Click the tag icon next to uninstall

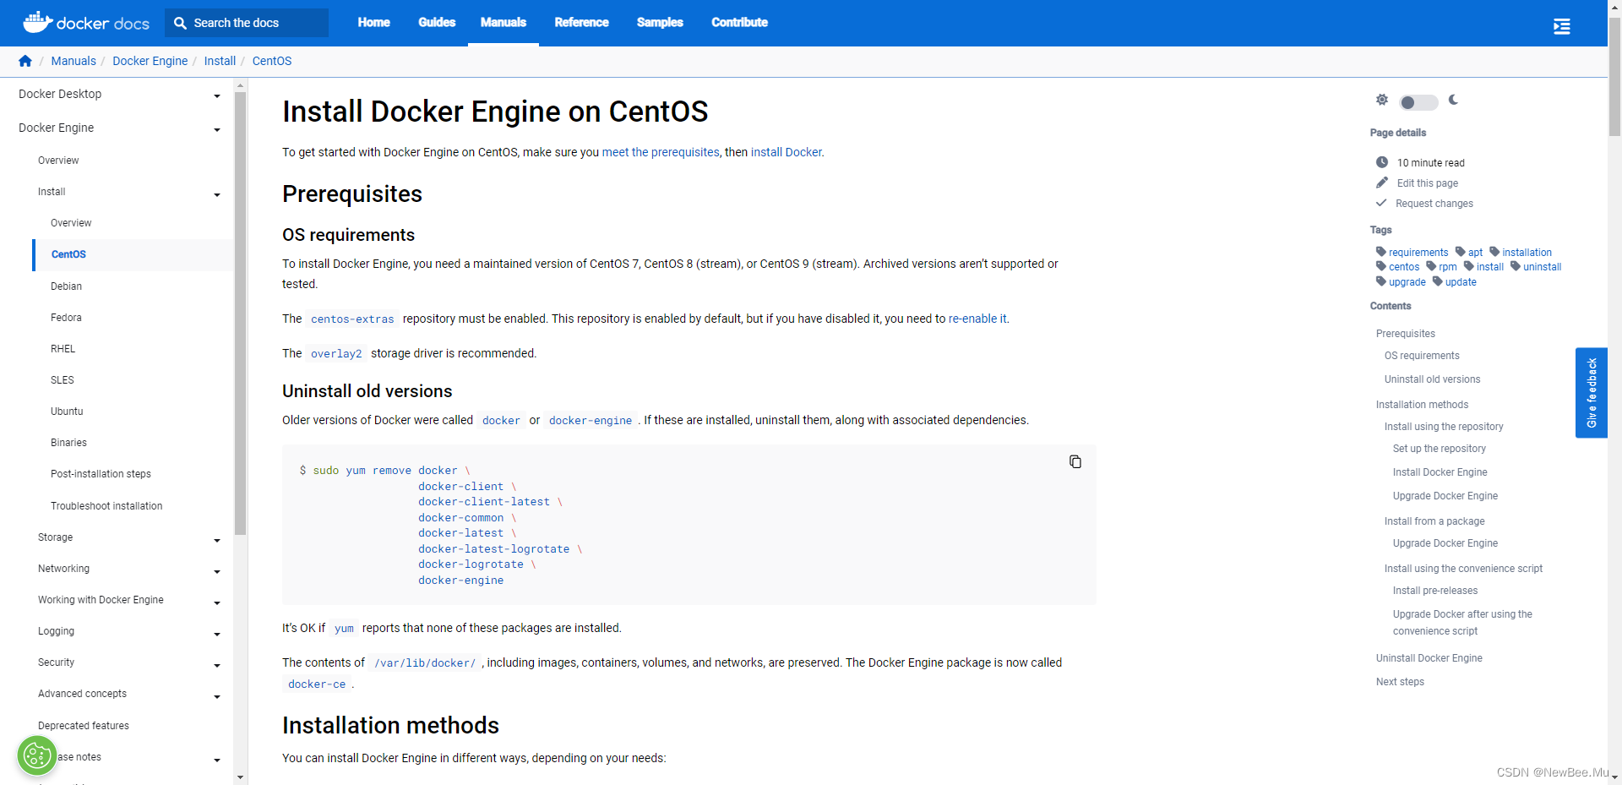pyautogui.click(x=1516, y=266)
